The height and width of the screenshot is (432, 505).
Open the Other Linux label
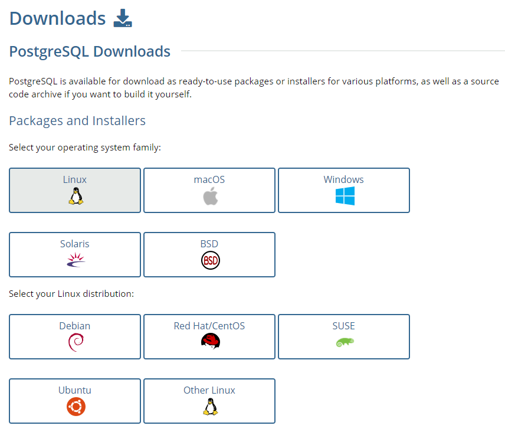(209, 390)
